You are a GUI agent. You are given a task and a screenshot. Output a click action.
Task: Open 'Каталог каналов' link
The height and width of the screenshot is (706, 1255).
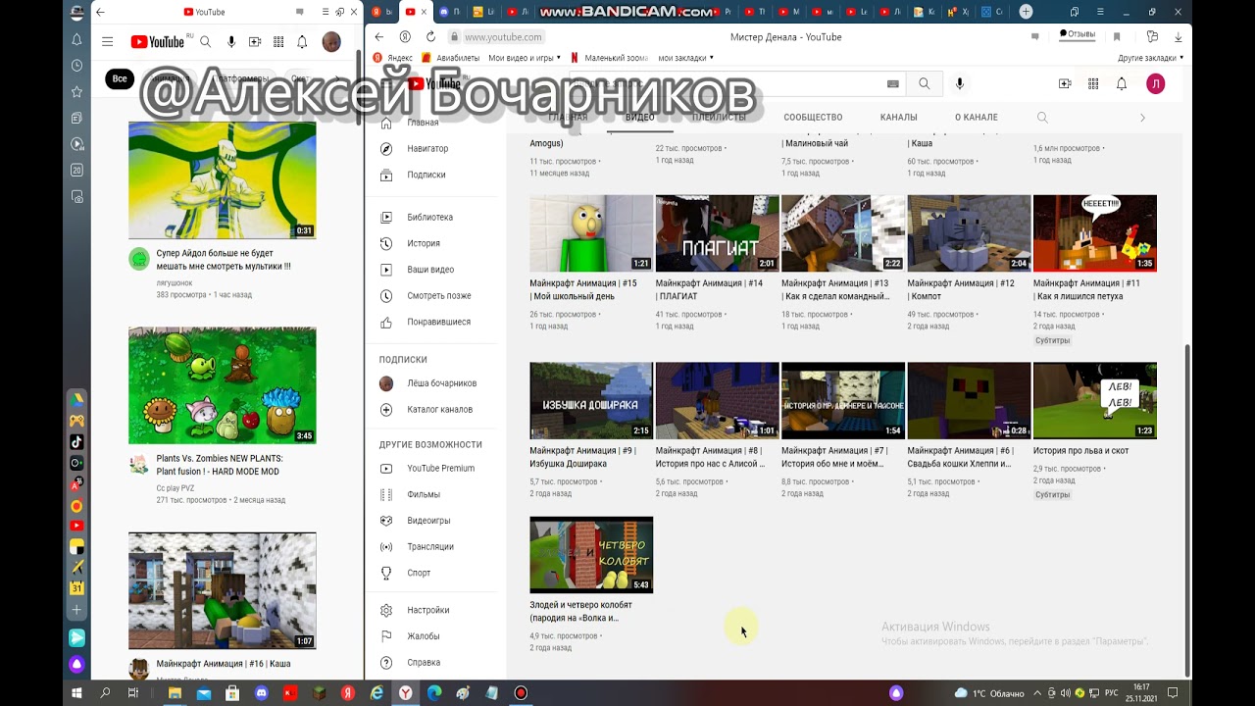(437, 409)
